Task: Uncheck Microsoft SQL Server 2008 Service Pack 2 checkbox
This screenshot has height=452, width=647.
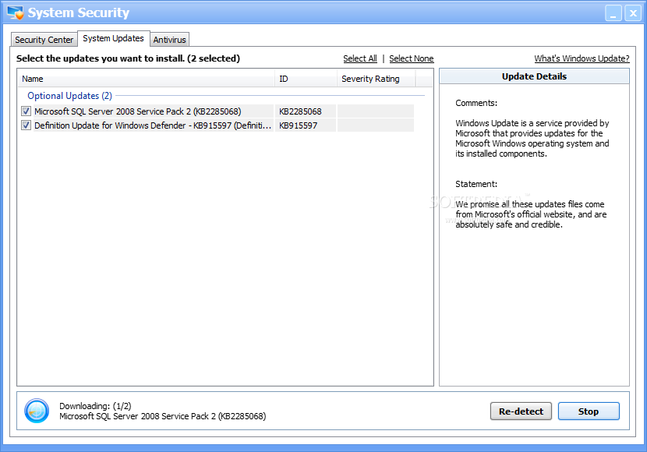Action: pyautogui.click(x=26, y=111)
